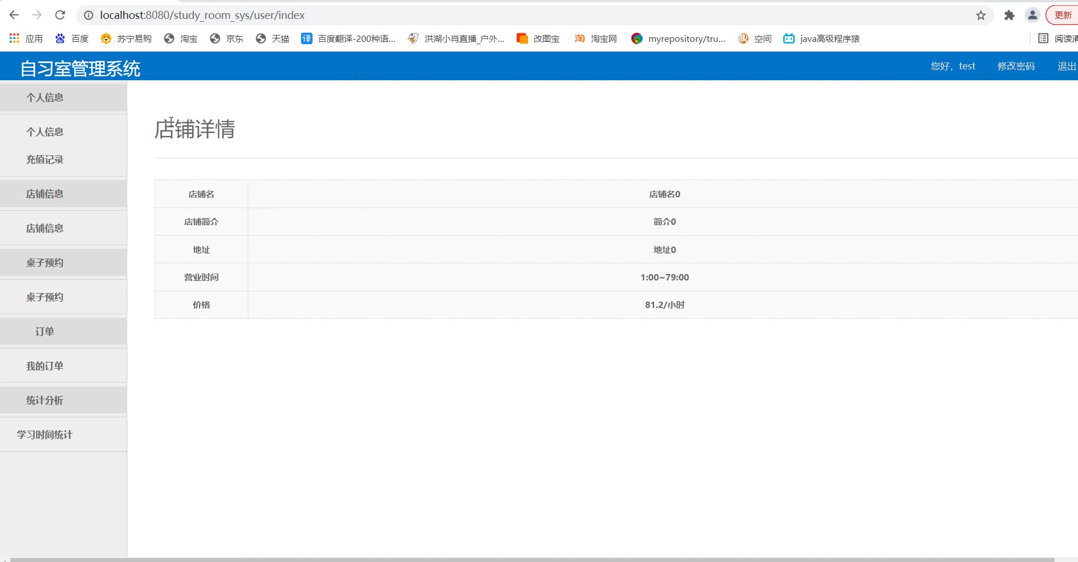The height and width of the screenshot is (562, 1078).
Task: Open the browser extensions puzzle icon
Action: pos(1009,15)
